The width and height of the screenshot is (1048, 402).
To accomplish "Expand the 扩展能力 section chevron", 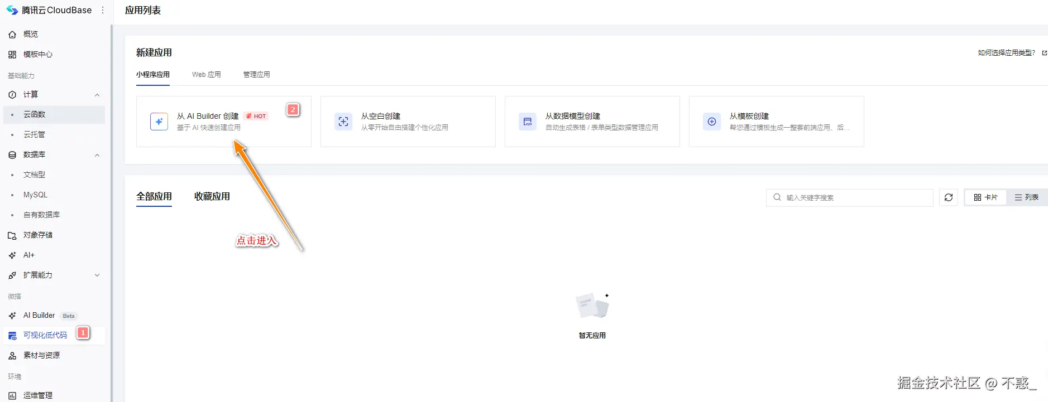I will click(97, 275).
